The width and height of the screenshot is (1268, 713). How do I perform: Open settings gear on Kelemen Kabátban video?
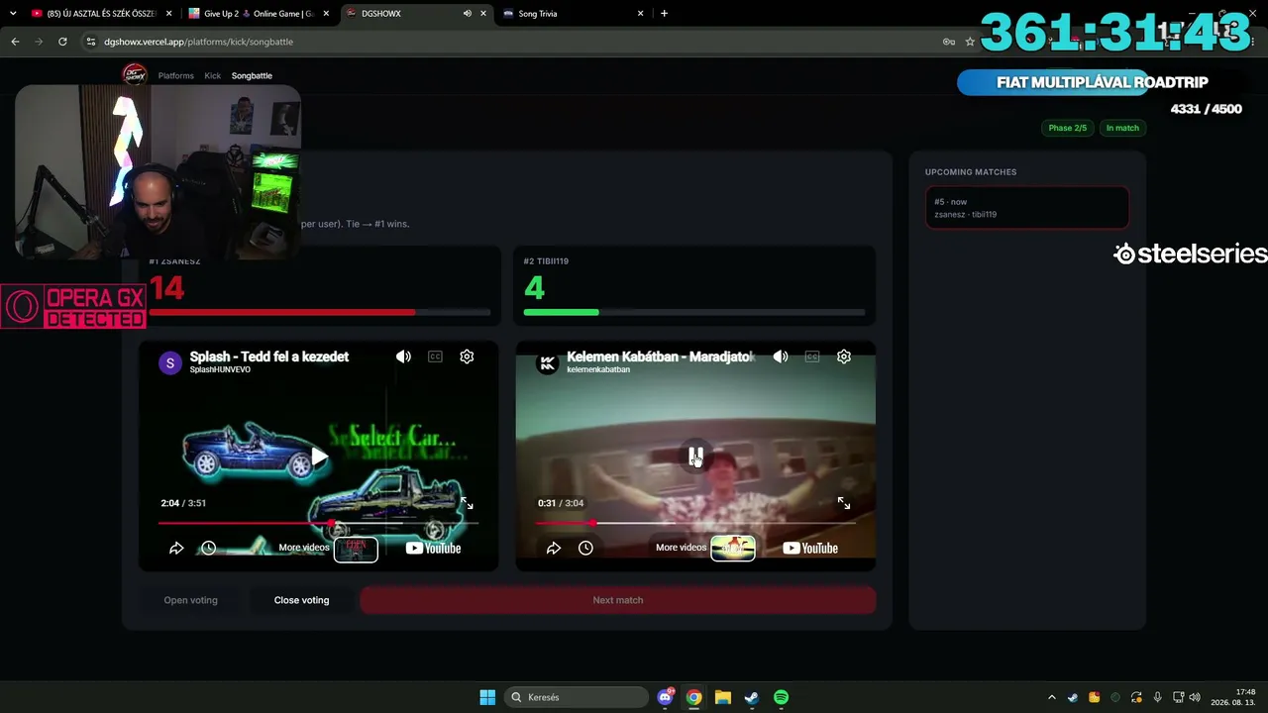click(x=844, y=356)
